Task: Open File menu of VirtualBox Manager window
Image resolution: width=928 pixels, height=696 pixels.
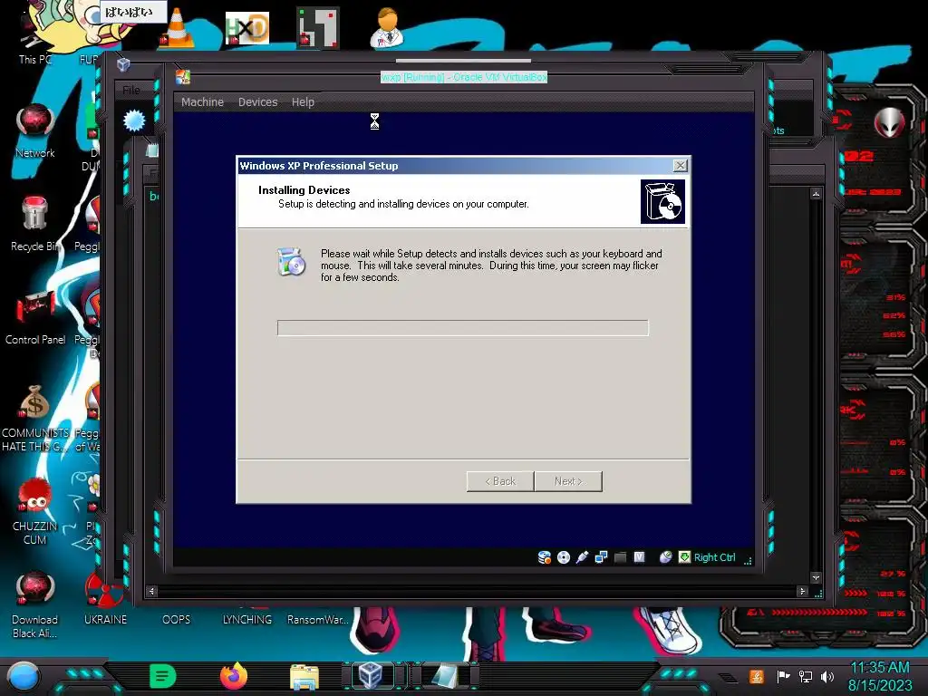Action: (131, 90)
